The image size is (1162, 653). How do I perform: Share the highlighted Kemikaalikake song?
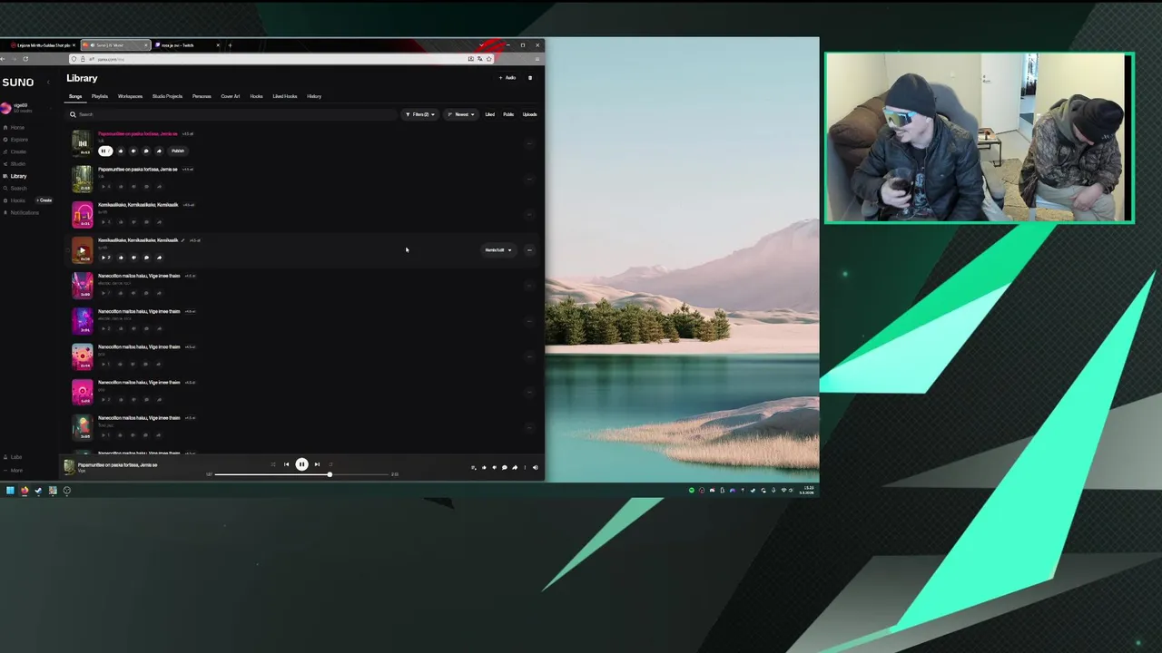click(159, 258)
